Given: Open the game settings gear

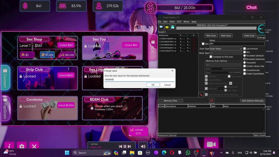Looking at the screenshot, I should (x=22, y=146).
